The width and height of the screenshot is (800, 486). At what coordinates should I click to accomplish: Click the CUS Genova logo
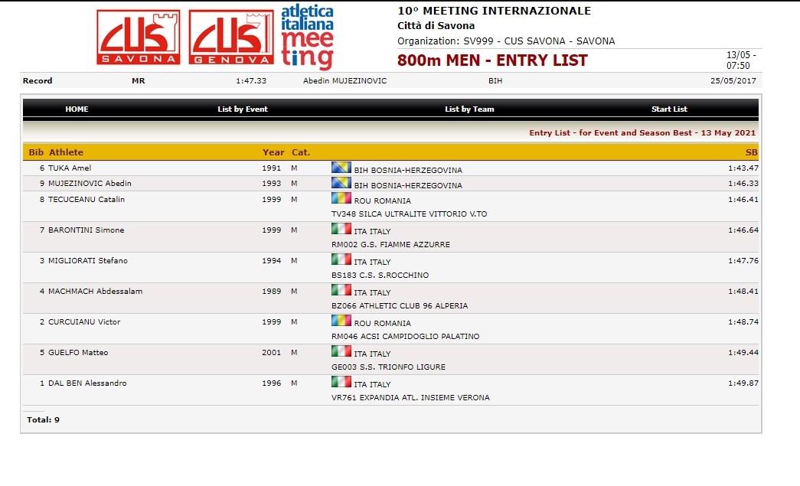(x=231, y=38)
